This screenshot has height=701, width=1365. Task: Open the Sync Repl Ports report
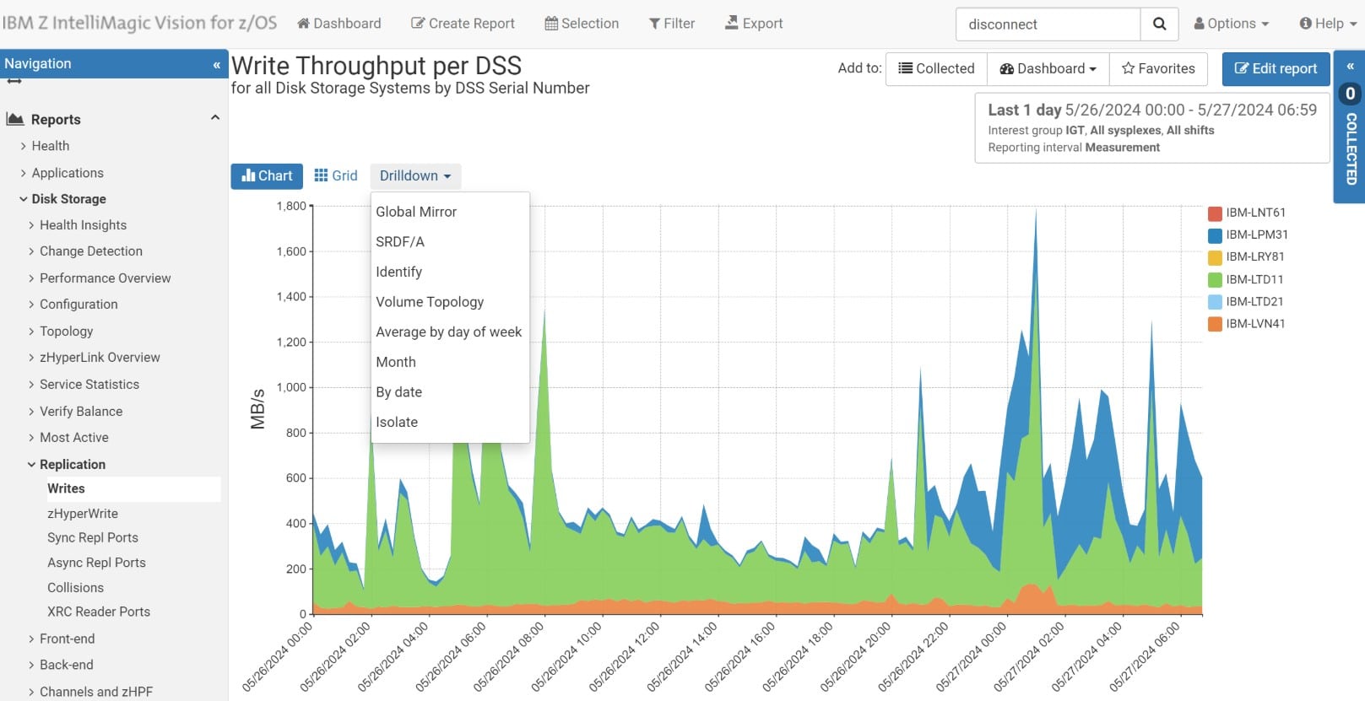click(x=93, y=538)
